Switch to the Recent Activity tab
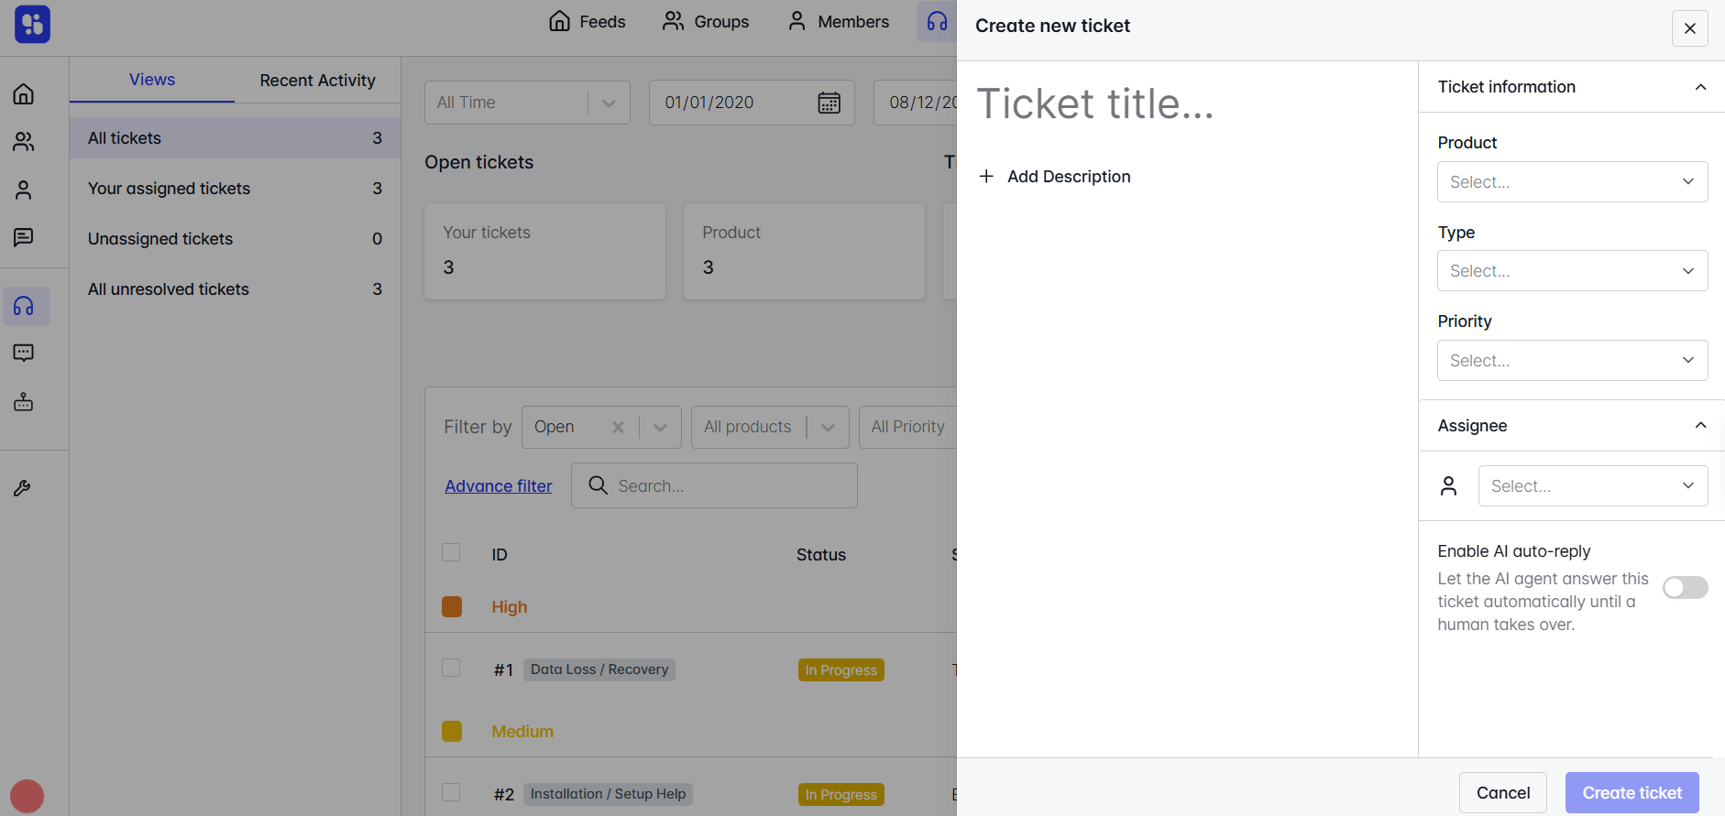 [317, 80]
